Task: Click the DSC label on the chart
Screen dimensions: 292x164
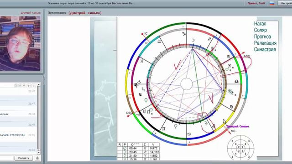Action: point(129,113)
